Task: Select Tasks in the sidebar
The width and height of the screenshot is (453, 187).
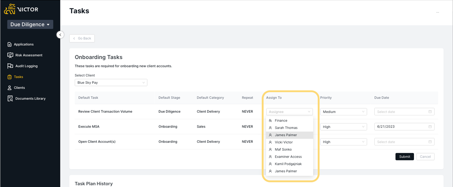Action: tap(18, 77)
